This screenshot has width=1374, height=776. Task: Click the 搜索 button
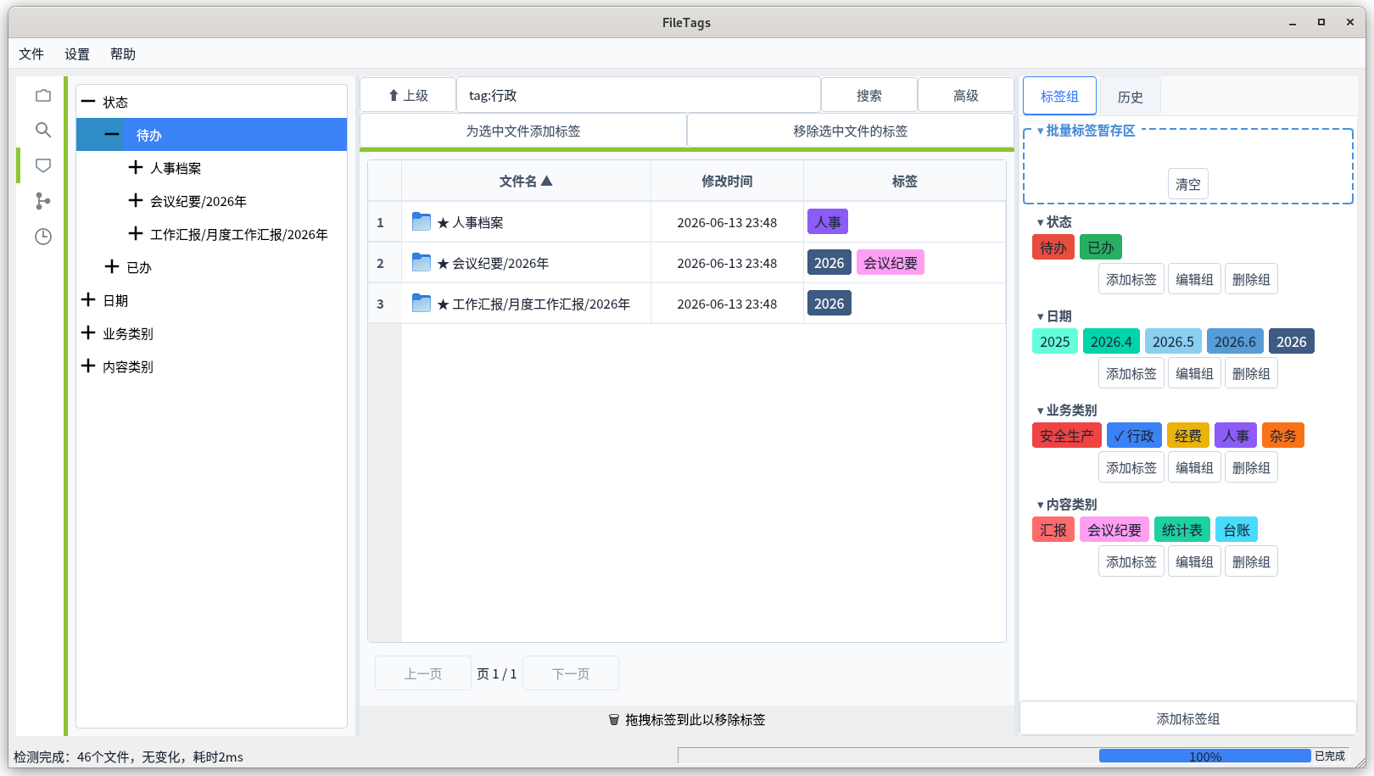tap(869, 95)
